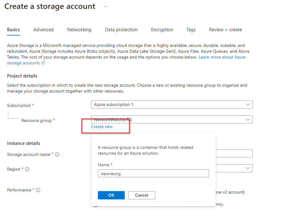Cancel the new resource group popup
Viewport: 308px width, 211px height.
click(x=141, y=195)
